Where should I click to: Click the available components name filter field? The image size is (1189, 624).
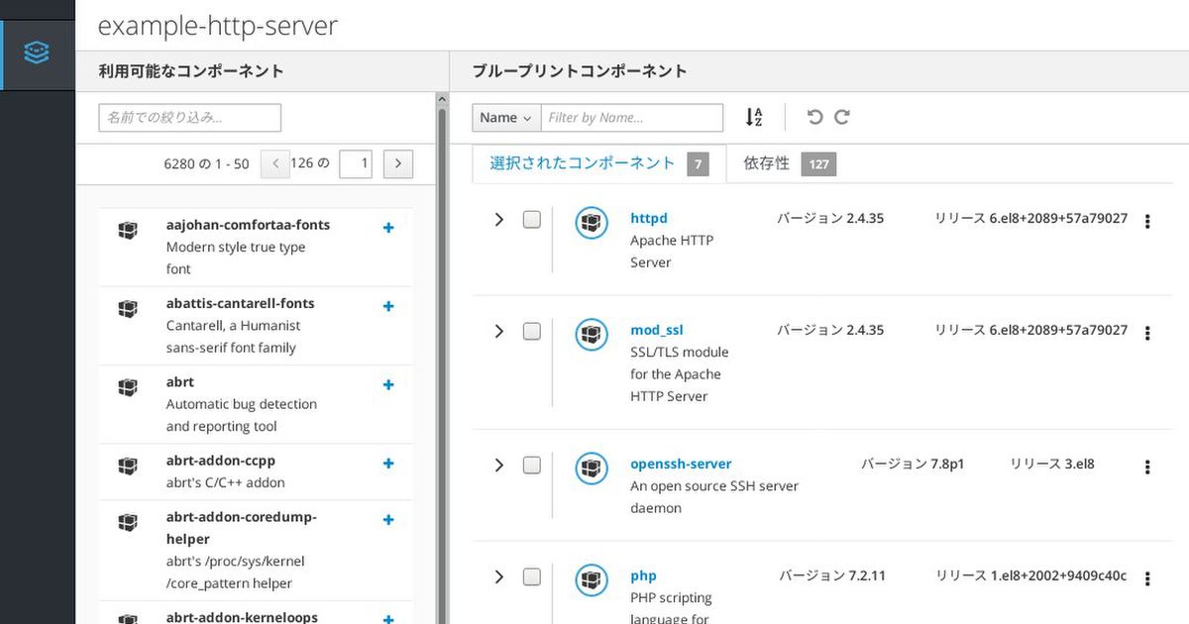coord(189,118)
